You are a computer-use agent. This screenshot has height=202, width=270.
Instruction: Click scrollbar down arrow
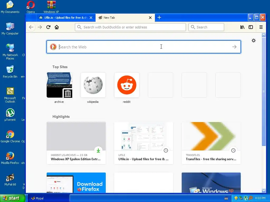[x=264, y=190]
